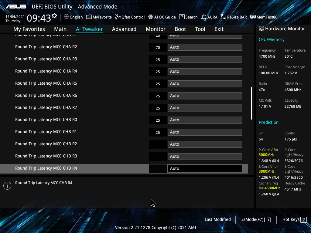Click the 4800 MHz DRAM frequency value
Image resolution: width=311 pixels, height=233 pixels.
pyautogui.click(x=293, y=90)
